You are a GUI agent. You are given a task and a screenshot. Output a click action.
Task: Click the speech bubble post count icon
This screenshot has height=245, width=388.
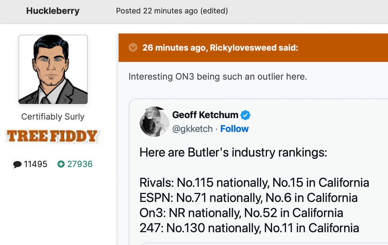[17, 164]
